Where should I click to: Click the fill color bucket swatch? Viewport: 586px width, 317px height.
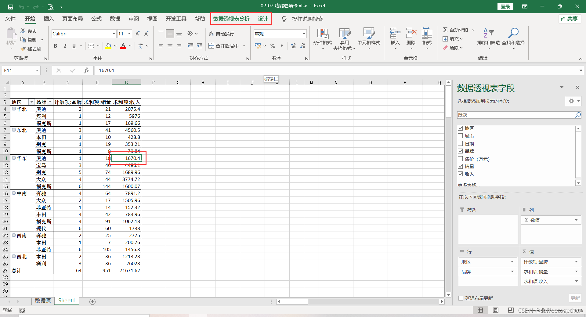(x=109, y=46)
